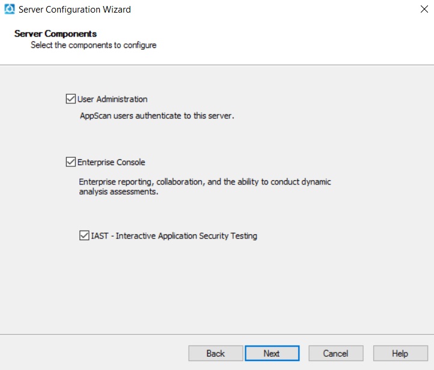
Task: Click the "Server Components" heading
Action: (55, 34)
